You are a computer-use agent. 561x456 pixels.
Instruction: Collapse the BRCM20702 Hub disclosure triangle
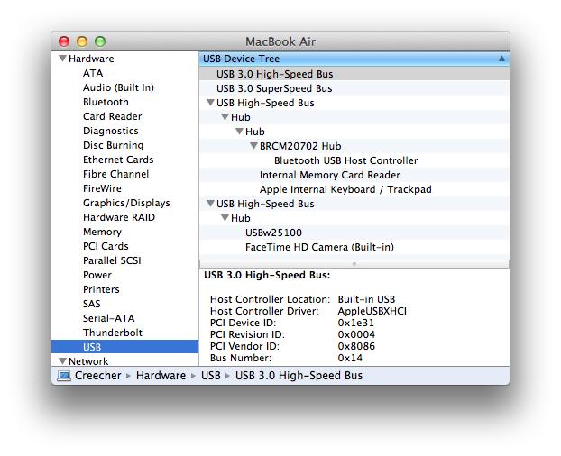pos(253,146)
